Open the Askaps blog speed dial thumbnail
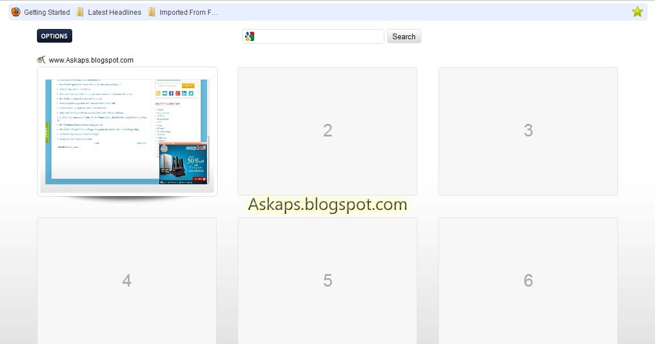655x344 pixels. click(x=126, y=131)
